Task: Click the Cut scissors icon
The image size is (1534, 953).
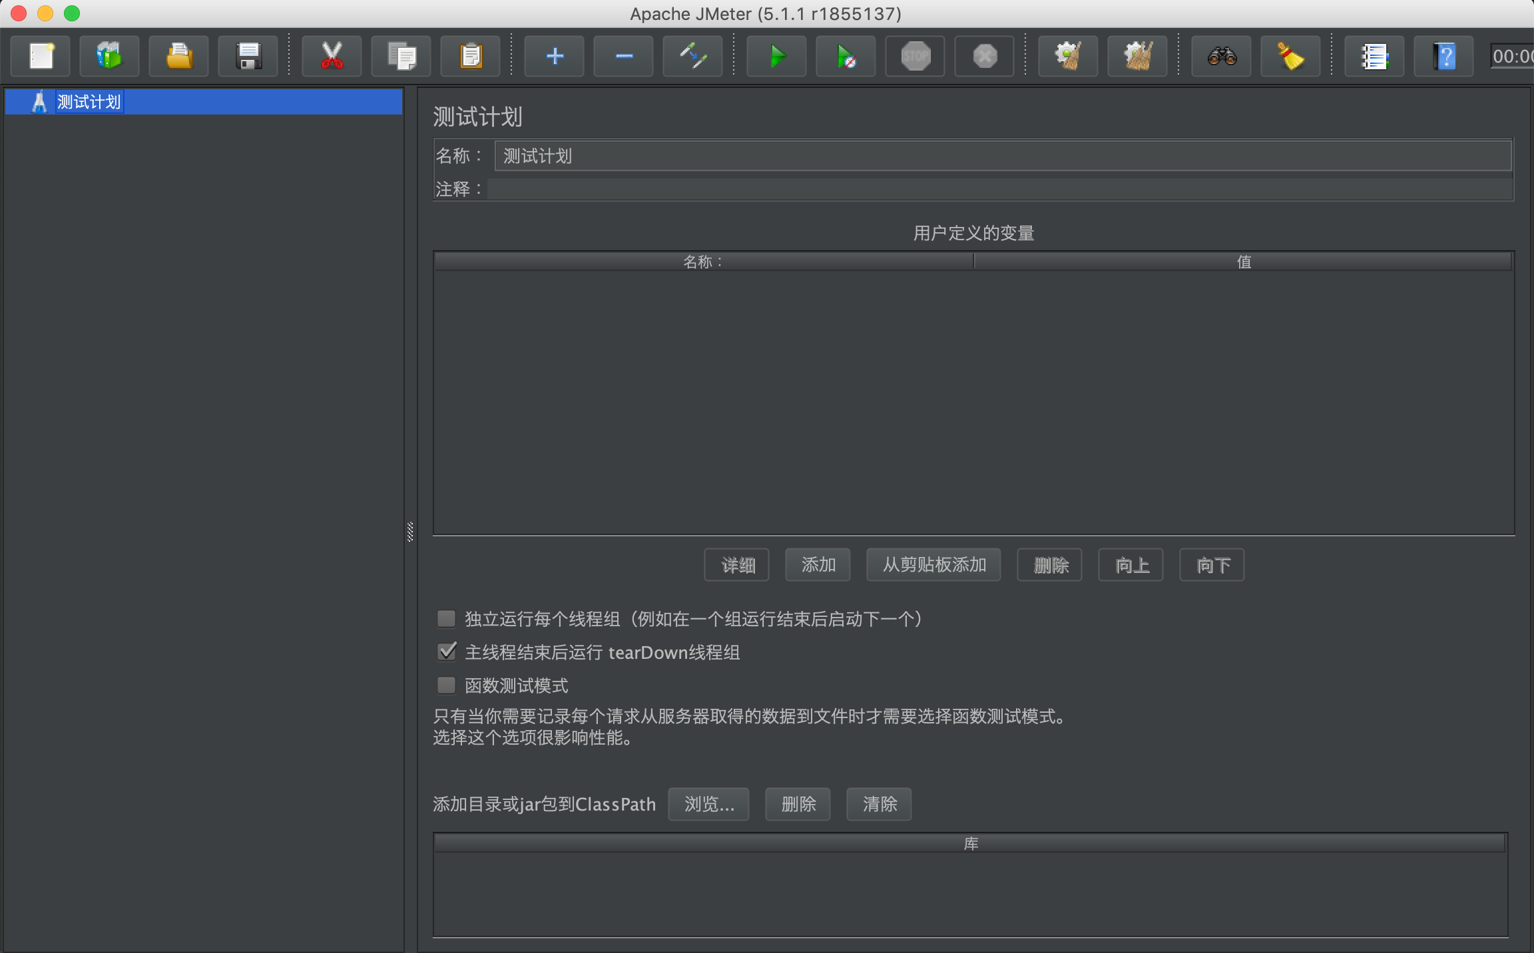Action: point(332,57)
